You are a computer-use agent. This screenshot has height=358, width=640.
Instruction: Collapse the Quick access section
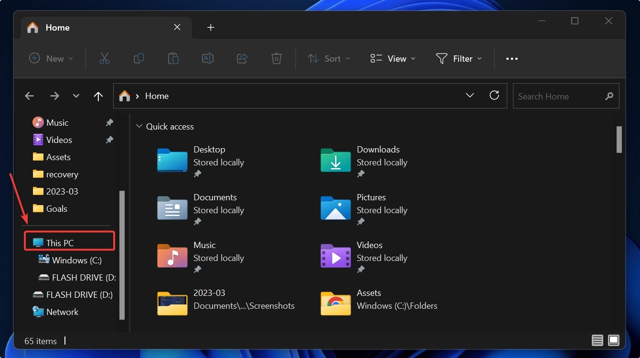[139, 127]
